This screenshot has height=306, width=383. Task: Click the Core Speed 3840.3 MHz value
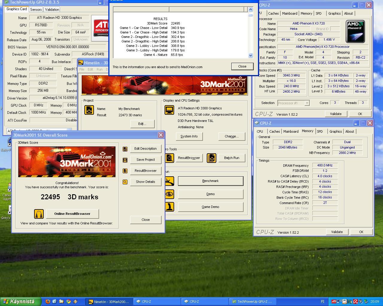pos(291,75)
